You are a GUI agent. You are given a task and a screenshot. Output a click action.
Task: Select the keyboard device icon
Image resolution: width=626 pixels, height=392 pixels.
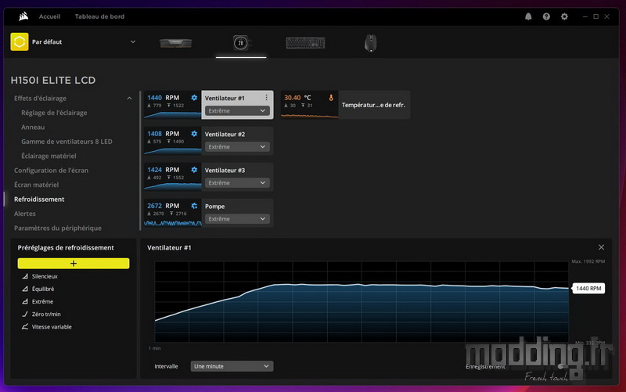click(305, 43)
